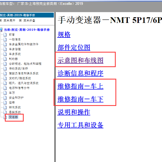Open the 示意图和布线图 link

80,60
